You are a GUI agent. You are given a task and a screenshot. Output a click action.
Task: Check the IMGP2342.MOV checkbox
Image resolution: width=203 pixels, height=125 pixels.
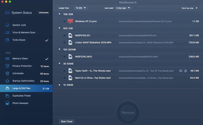tap(64, 57)
